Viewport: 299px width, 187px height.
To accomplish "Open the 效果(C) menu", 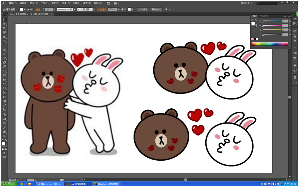I will (x=66, y=3).
